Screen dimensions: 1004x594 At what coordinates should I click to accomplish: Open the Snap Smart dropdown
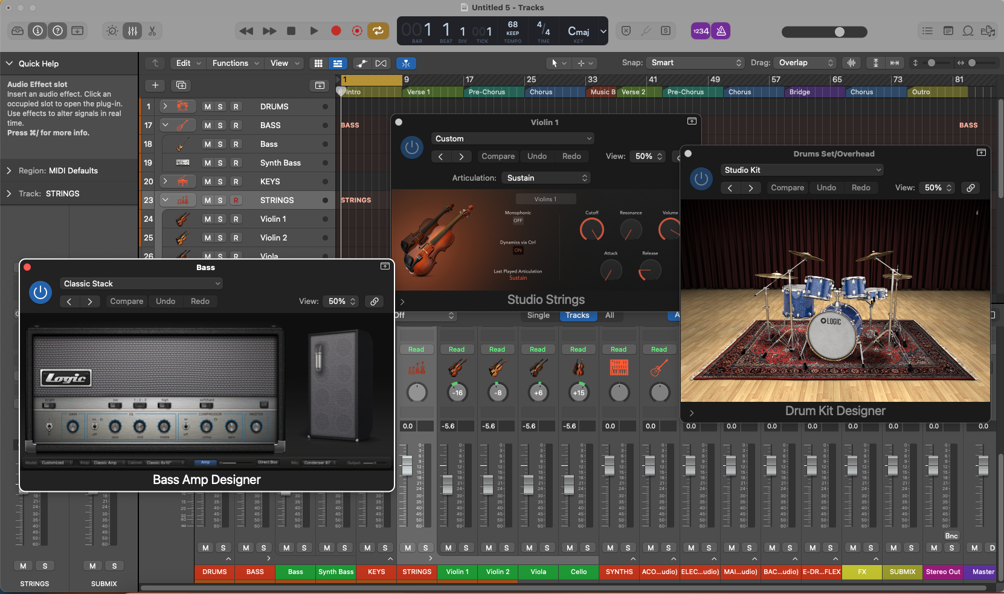[x=695, y=63]
